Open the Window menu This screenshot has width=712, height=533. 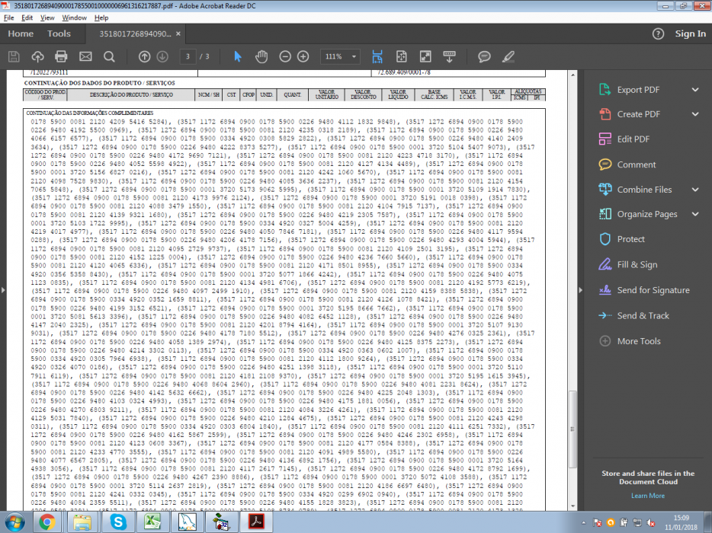click(75, 18)
